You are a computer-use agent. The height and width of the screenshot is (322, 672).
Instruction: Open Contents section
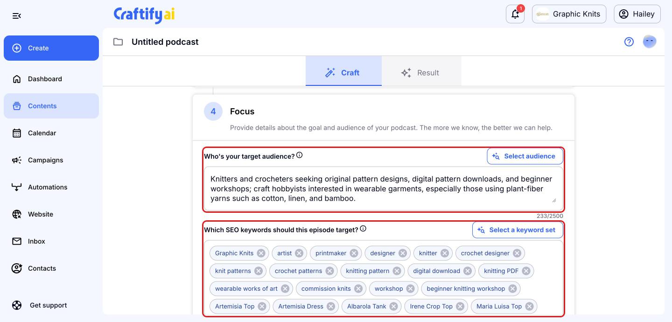(51, 106)
